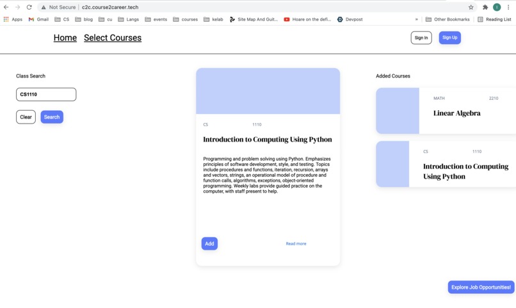Screen dimensions: 516x308
Task: Click the Introduction to Computing Using Python title in the search result card
Action: [x=268, y=140]
